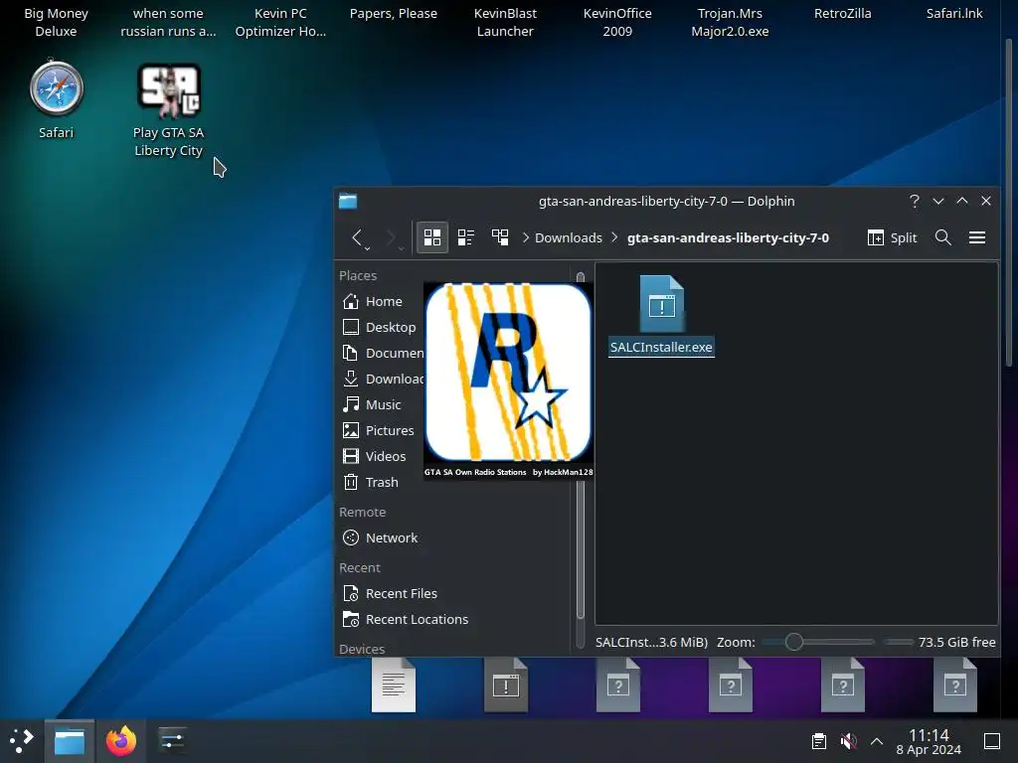Screen dimensions: 1018x763
Task: Open System Settings from taskbar
Action: [171, 741]
